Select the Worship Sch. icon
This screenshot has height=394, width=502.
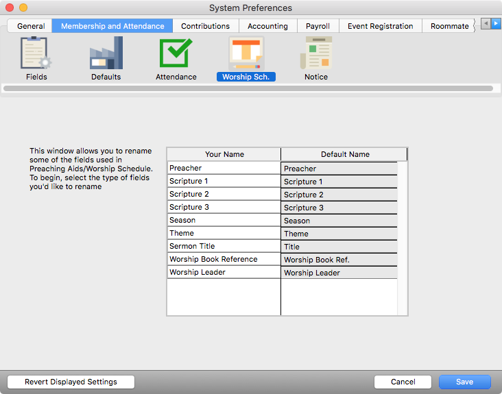246,53
